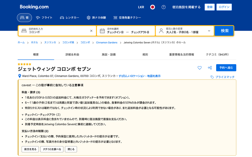
Task: Select the チェックイン日 check-in date
Action: click(x=115, y=32)
